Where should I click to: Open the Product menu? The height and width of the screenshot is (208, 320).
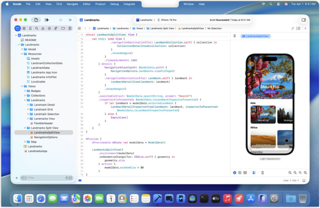[x=100, y=4]
